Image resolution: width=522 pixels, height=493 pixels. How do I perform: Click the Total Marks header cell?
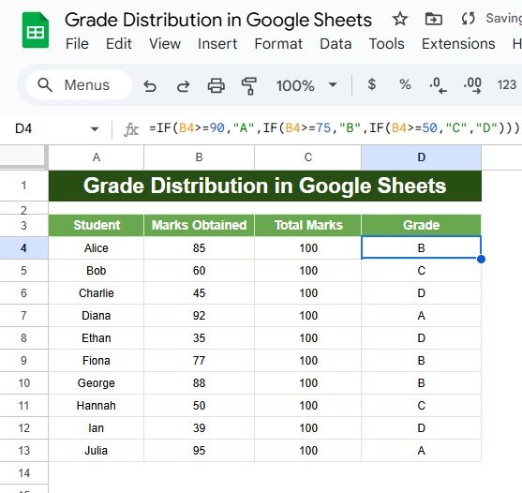pos(308,225)
